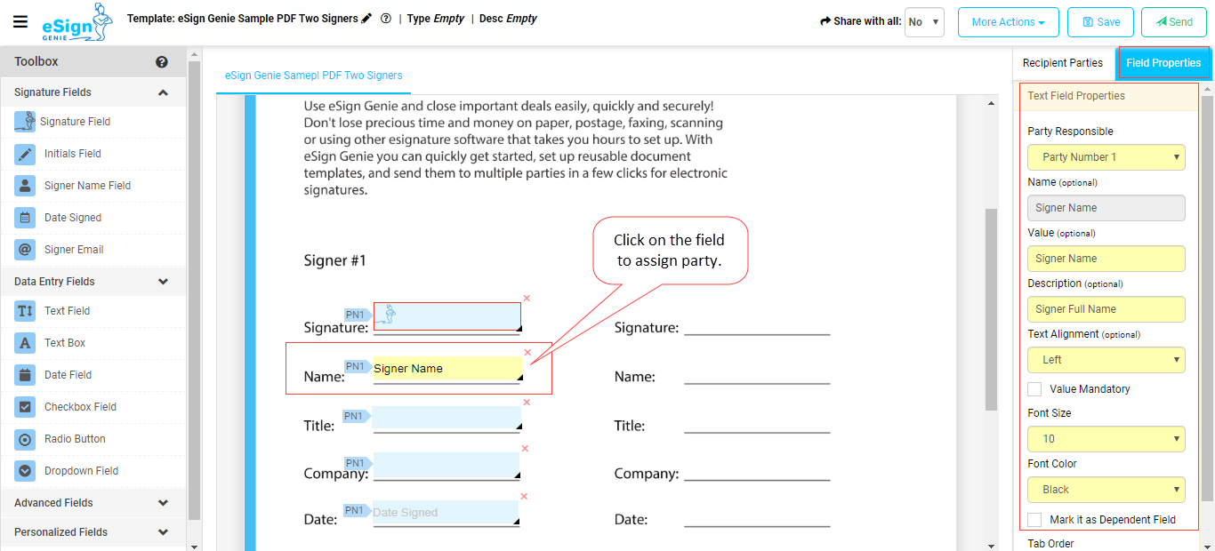Open the Toolbox help question mark
The height and width of the screenshot is (551, 1215).
pyautogui.click(x=162, y=61)
